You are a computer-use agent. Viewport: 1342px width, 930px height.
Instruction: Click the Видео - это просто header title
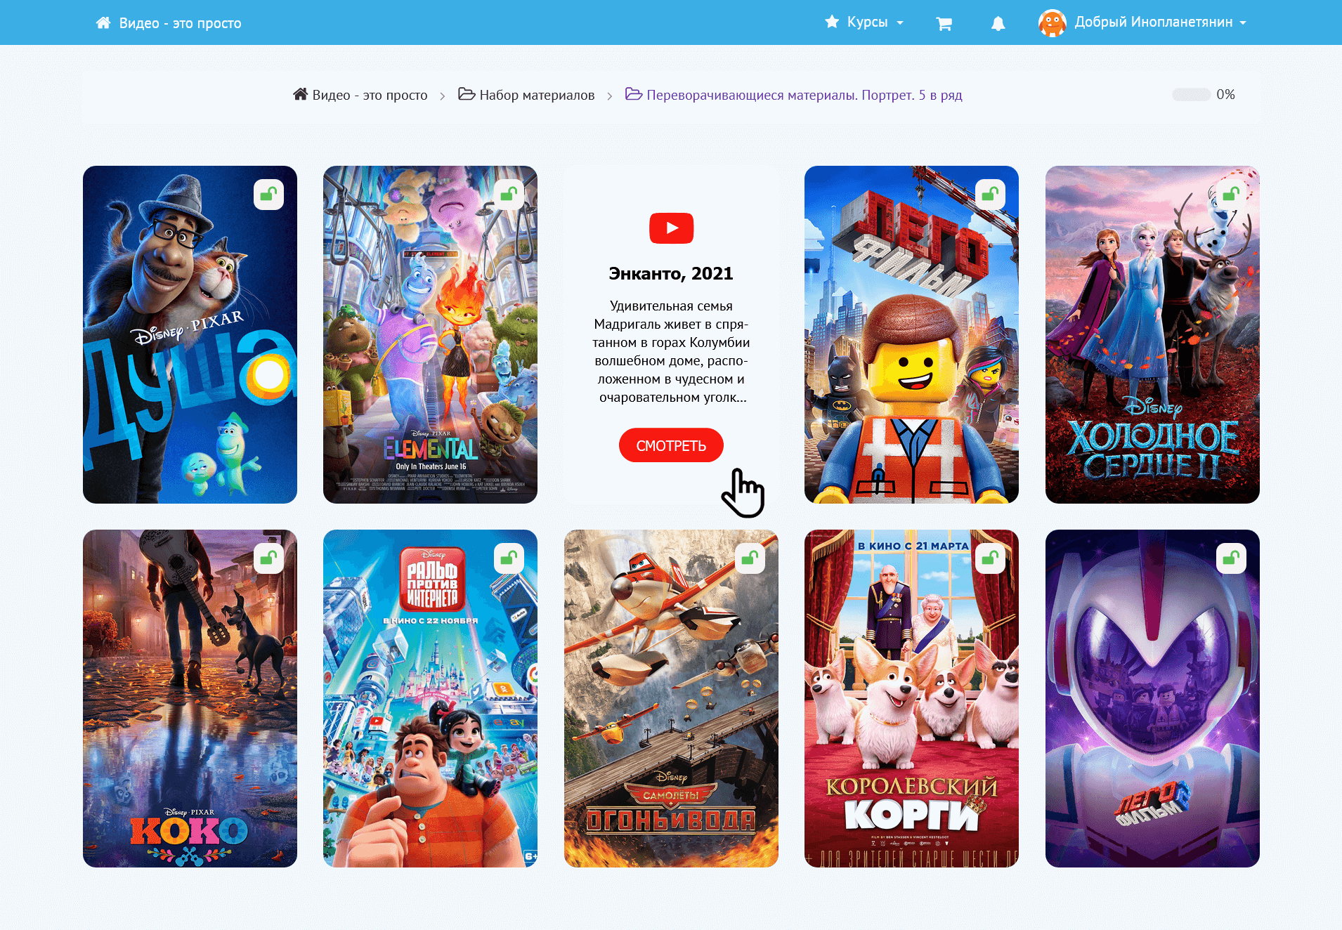[180, 23]
